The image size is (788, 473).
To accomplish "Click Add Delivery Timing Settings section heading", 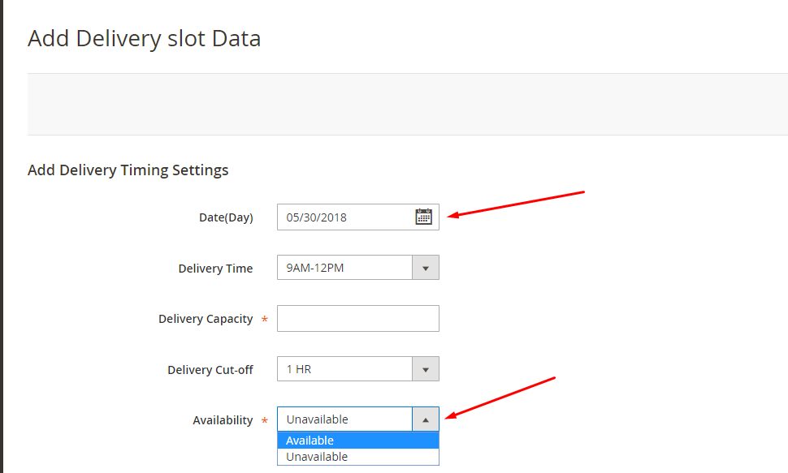I will pos(128,170).
